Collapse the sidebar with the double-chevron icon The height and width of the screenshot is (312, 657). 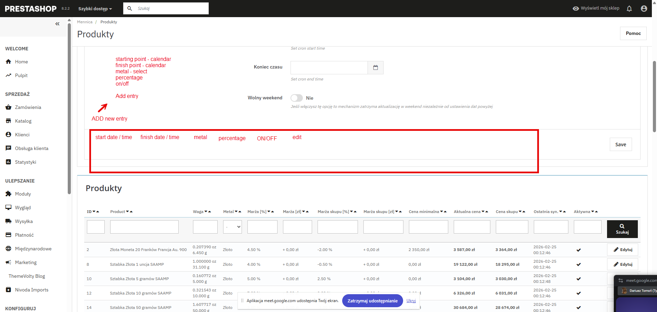tap(57, 24)
